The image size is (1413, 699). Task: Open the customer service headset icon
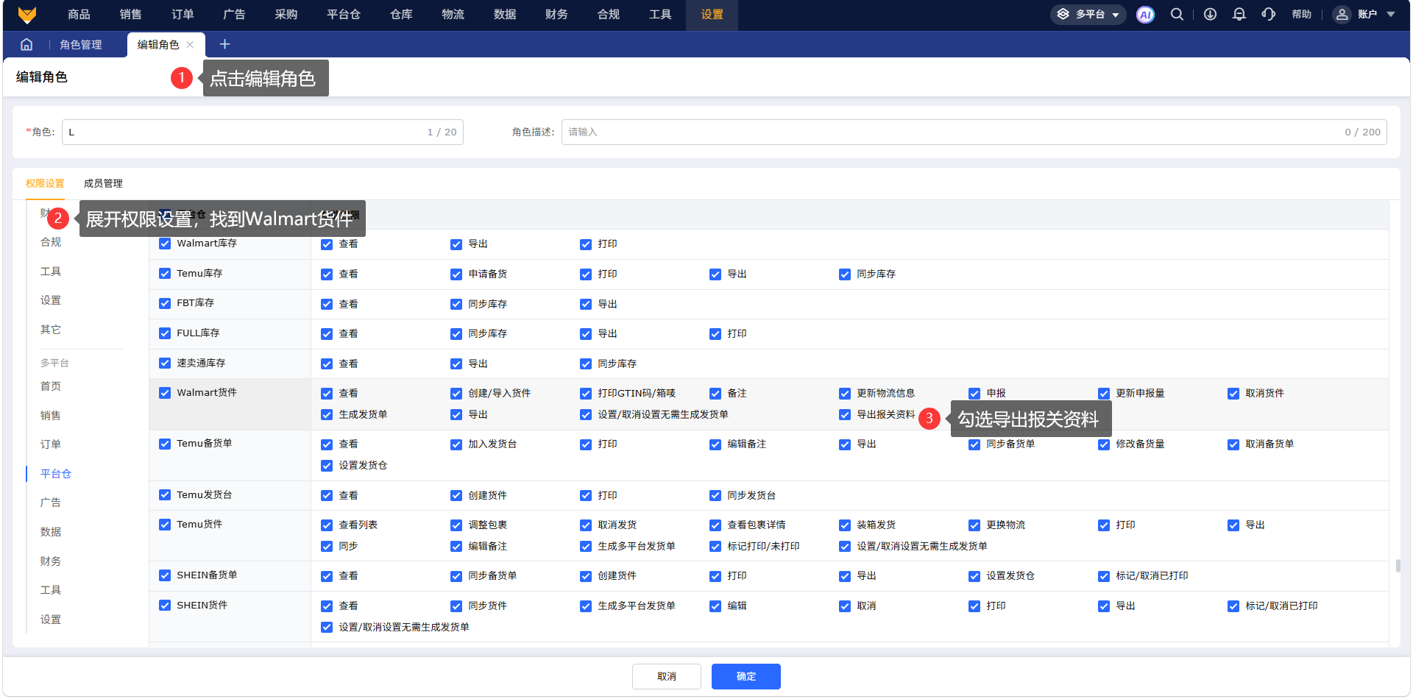(1268, 15)
